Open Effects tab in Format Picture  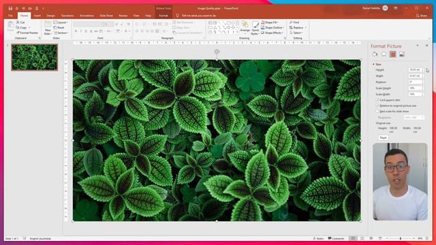pyautogui.click(x=384, y=54)
